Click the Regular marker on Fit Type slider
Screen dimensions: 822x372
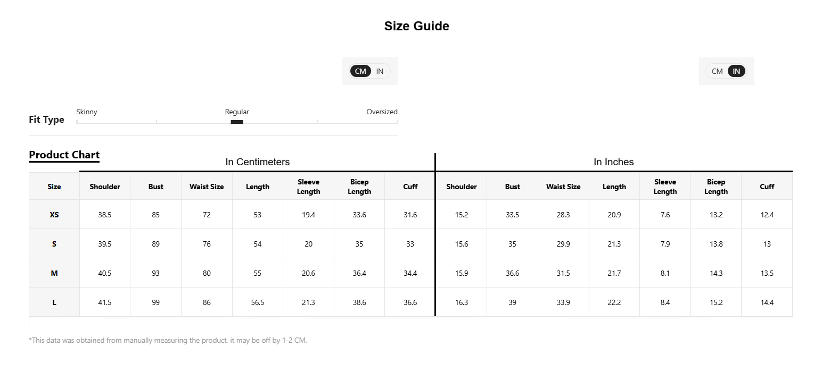237,122
